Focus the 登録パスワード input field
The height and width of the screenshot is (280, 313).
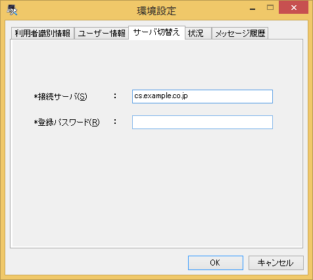[203, 122]
